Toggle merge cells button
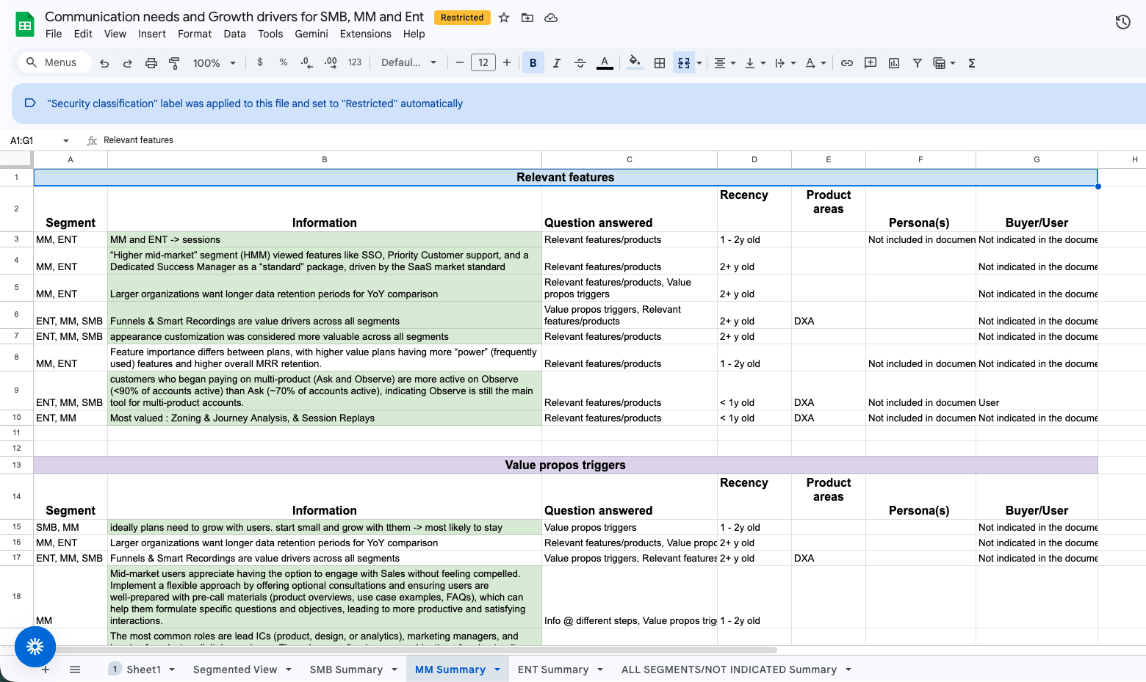 click(x=684, y=63)
